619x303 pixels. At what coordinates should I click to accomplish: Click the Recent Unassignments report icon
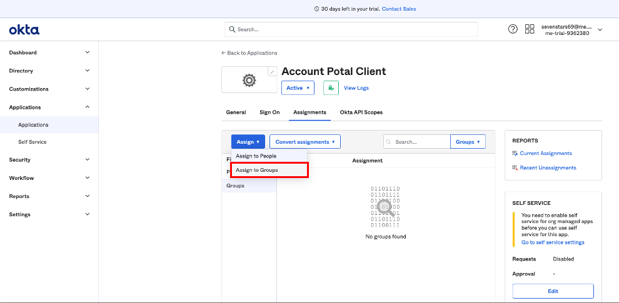pos(515,167)
